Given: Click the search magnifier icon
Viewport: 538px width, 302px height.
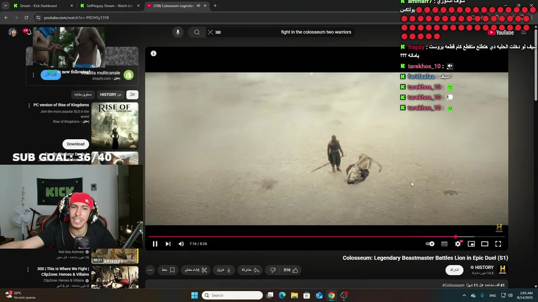Looking at the screenshot, I should pyautogui.click(x=197, y=32).
